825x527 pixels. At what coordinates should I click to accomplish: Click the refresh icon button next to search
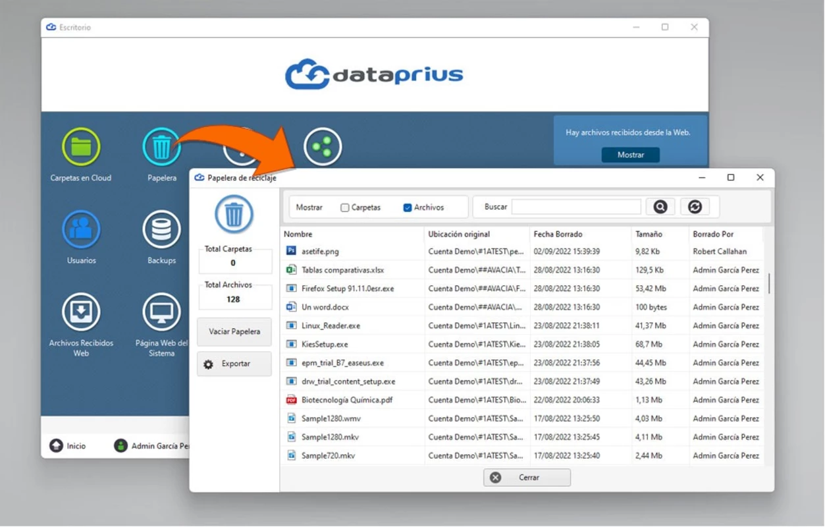point(695,207)
